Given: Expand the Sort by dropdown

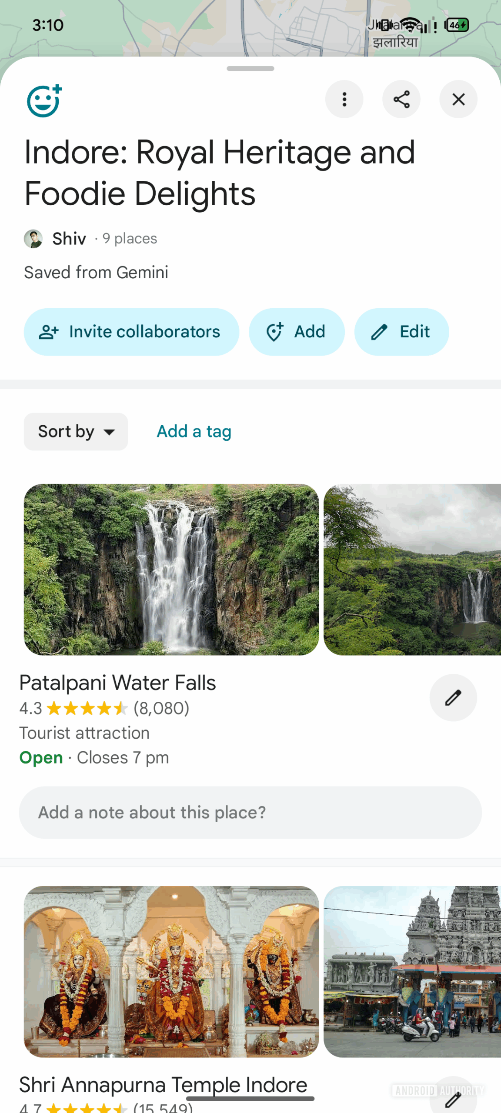Looking at the screenshot, I should pos(76,432).
